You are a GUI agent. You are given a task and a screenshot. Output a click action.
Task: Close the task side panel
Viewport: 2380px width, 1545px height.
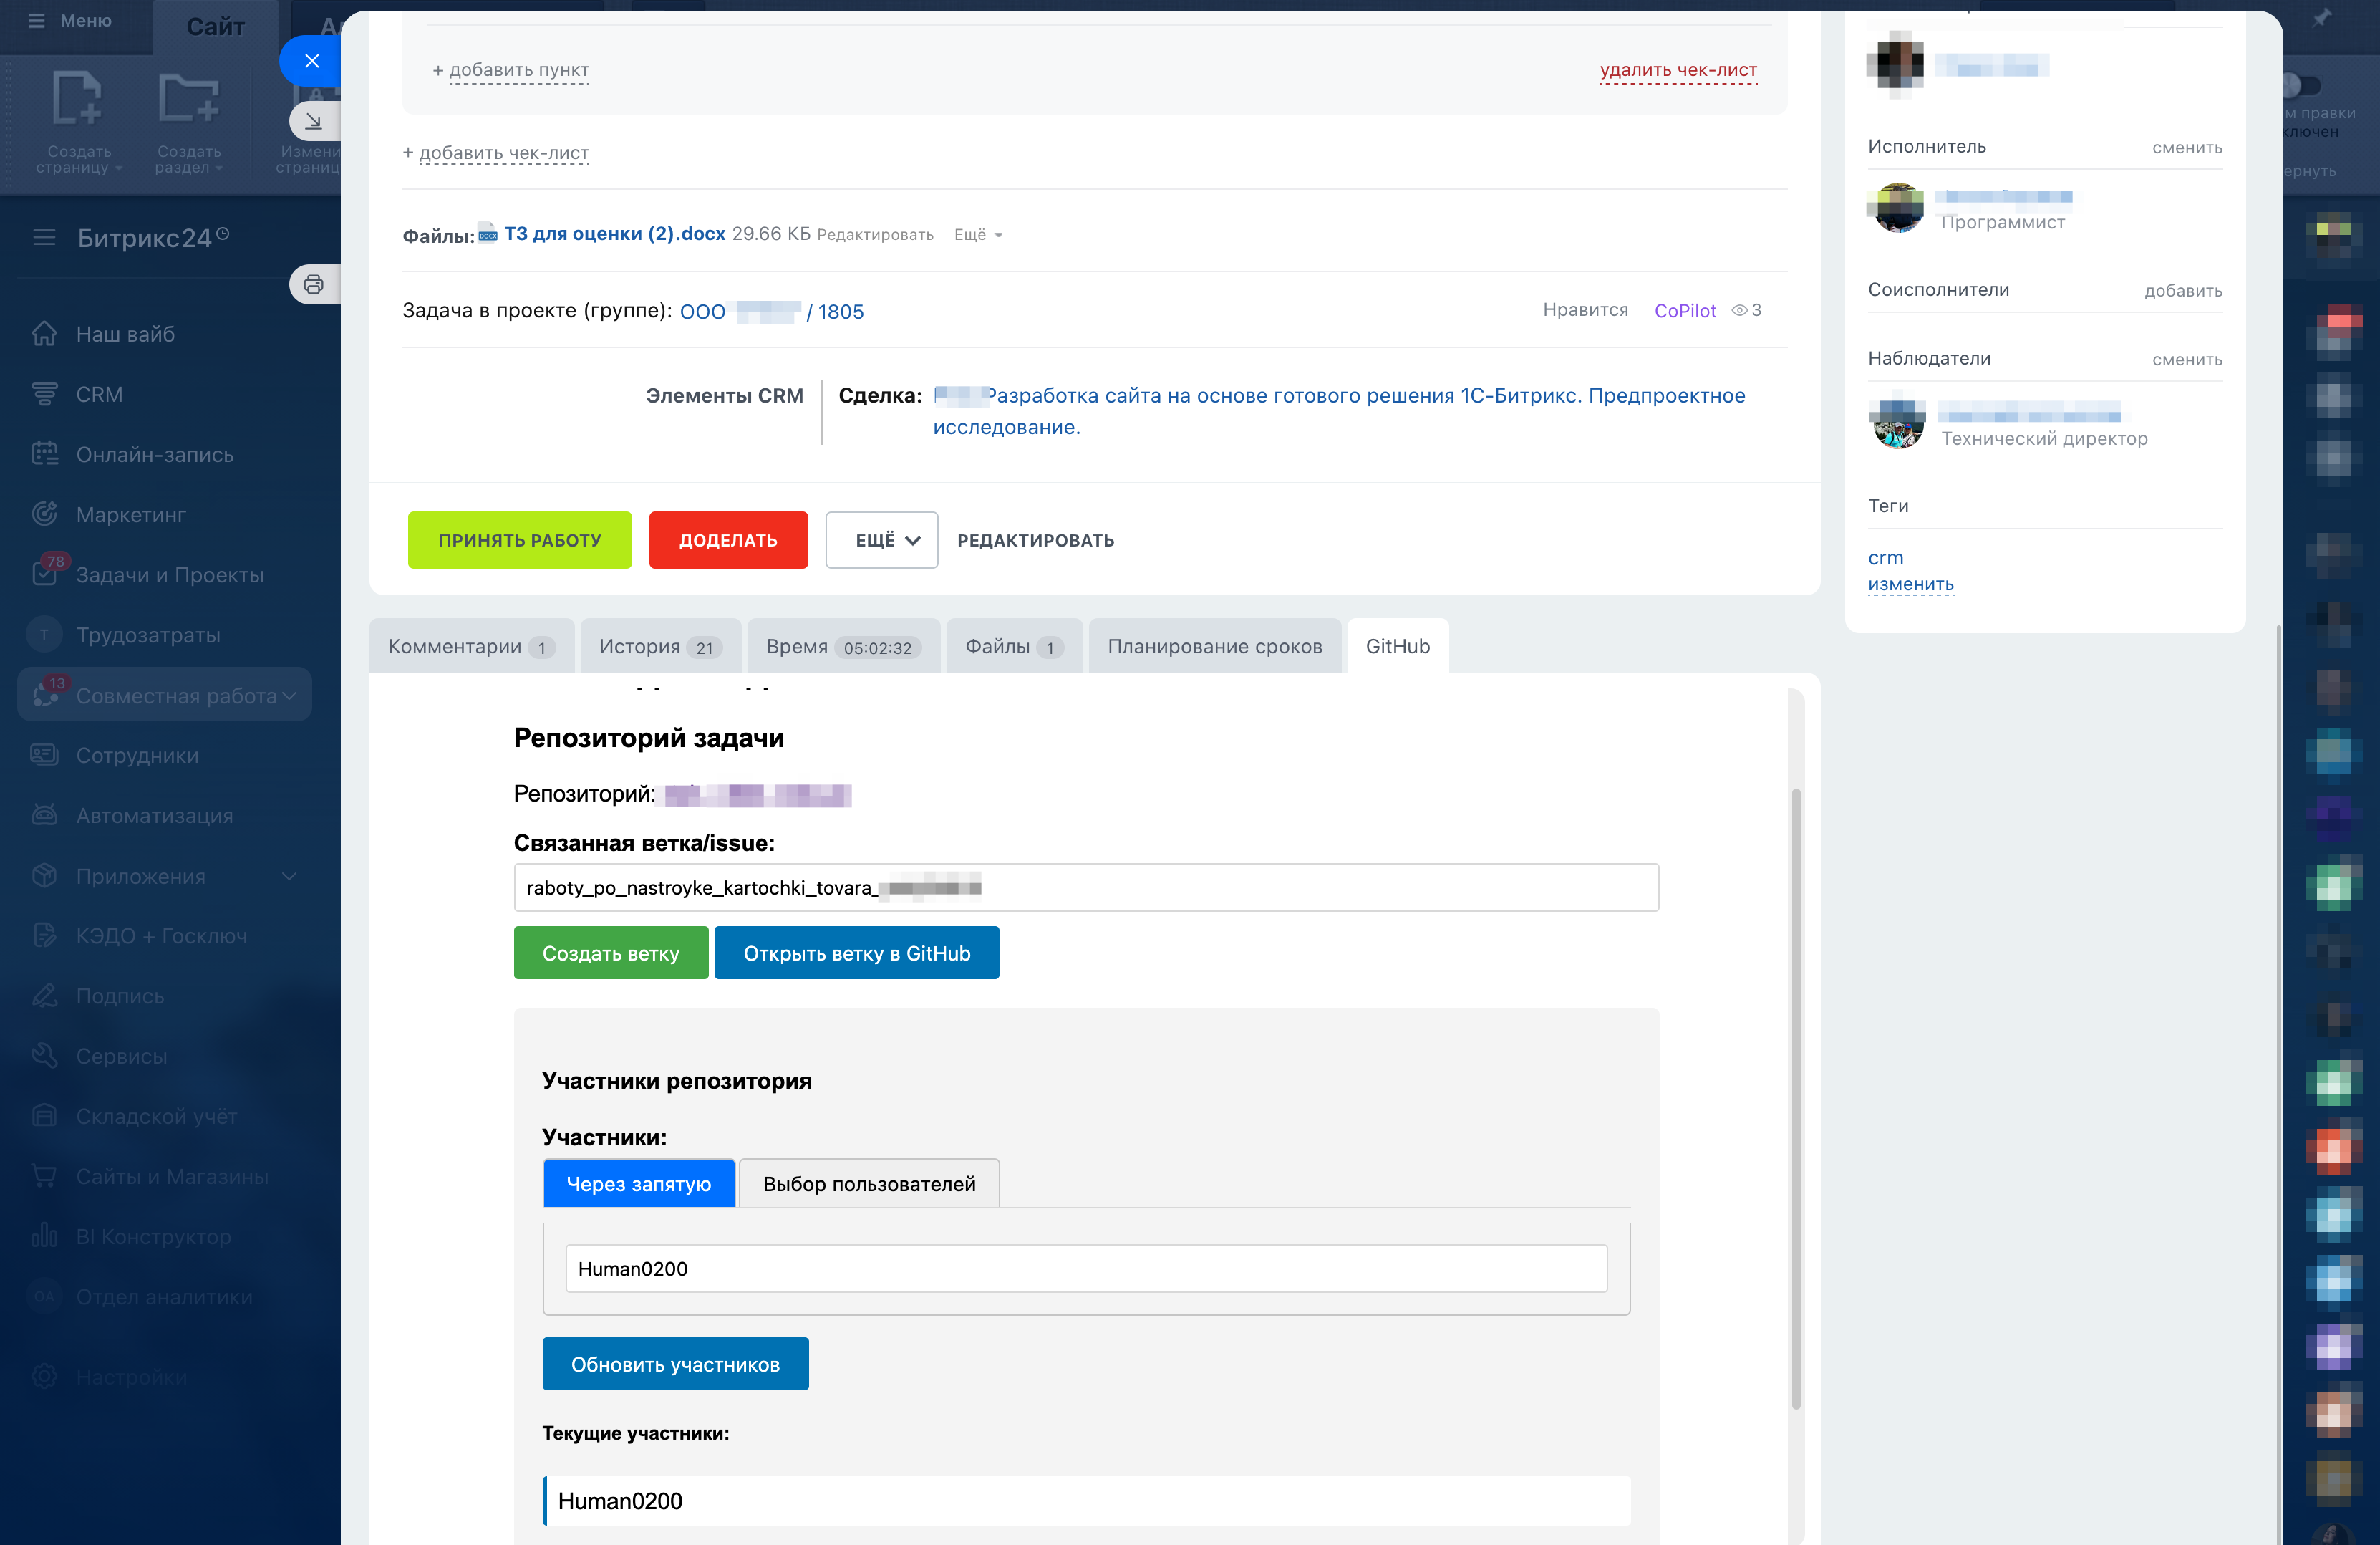312,61
